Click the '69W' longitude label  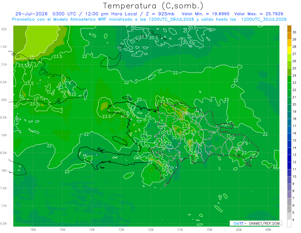pos(239,229)
